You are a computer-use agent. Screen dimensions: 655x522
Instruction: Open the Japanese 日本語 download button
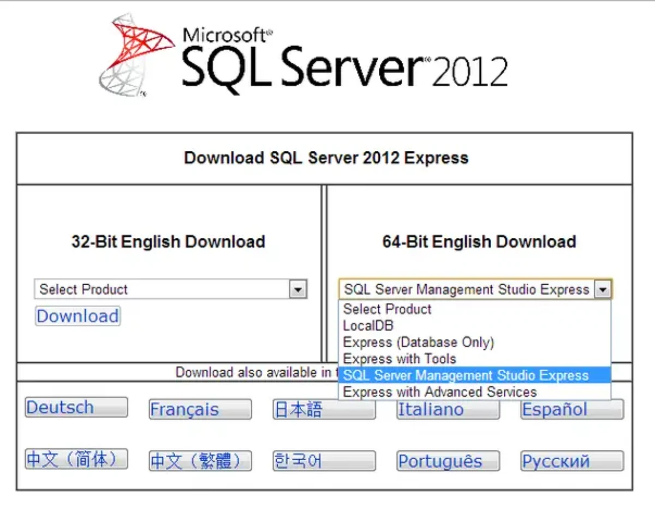click(324, 409)
